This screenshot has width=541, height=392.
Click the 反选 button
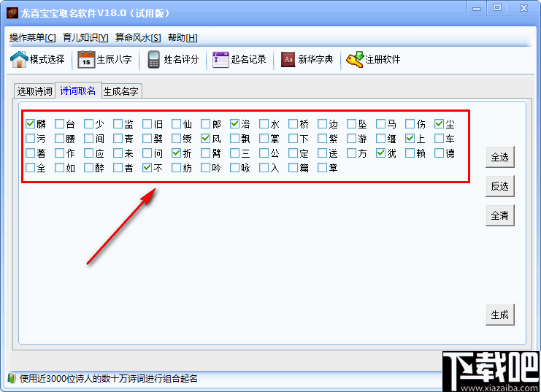pyautogui.click(x=499, y=186)
